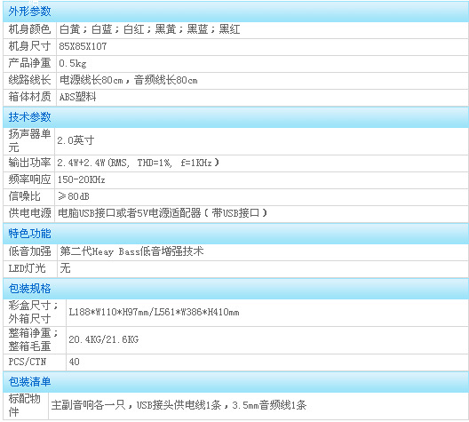Image resolution: width=469 pixels, height=422 pixels.
Task: Select the 扬声器单元 label
Action: [29, 140]
